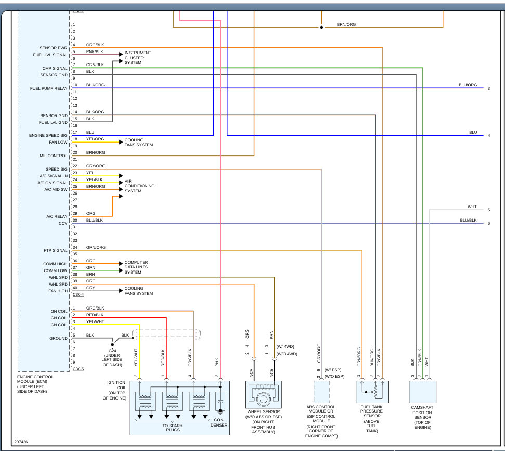Screen dimensions: 505x451
Task: Click the FUEL LVL SIGNAL pin label
Action: pyautogui.click(x=50, y=55)
